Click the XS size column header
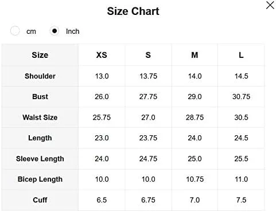 pyautogui.click(x=102, y=55)
